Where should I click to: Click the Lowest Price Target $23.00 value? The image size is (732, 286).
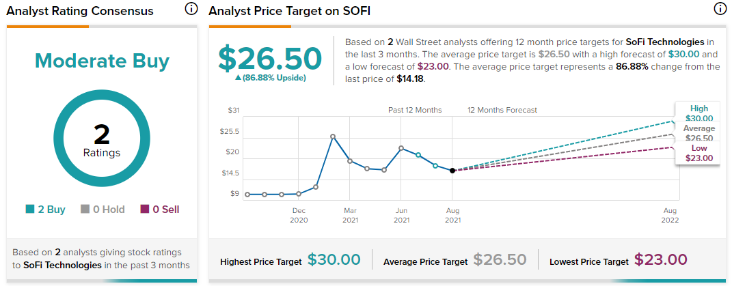coord(660,260)
